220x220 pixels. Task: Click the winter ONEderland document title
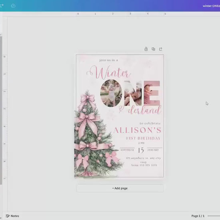pyautogui.click(x=211, y=6)
